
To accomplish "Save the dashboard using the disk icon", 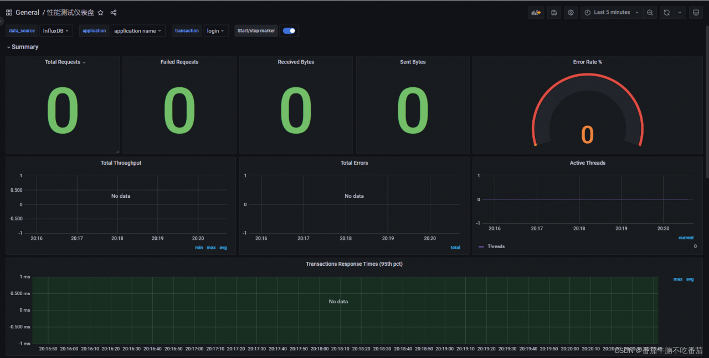I will coord(554,13).
